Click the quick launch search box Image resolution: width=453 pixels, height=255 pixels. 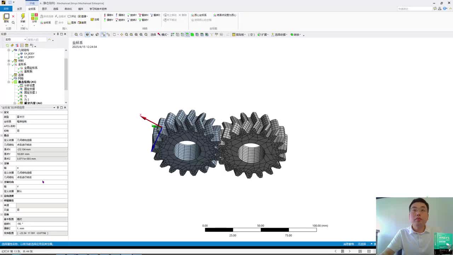[415, 9]
